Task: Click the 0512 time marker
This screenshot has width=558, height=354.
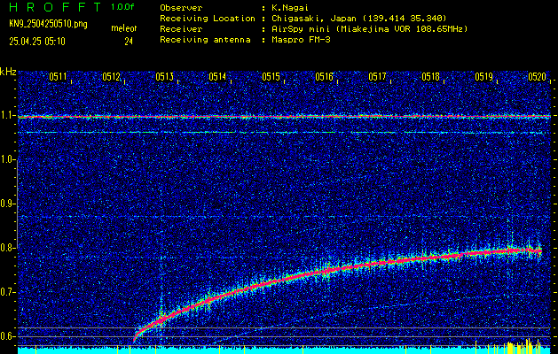Action: click(x=111, y=76)
